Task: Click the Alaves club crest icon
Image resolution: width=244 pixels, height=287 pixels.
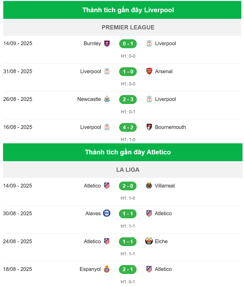Action: pyautogui.click(x=107, y=213)
